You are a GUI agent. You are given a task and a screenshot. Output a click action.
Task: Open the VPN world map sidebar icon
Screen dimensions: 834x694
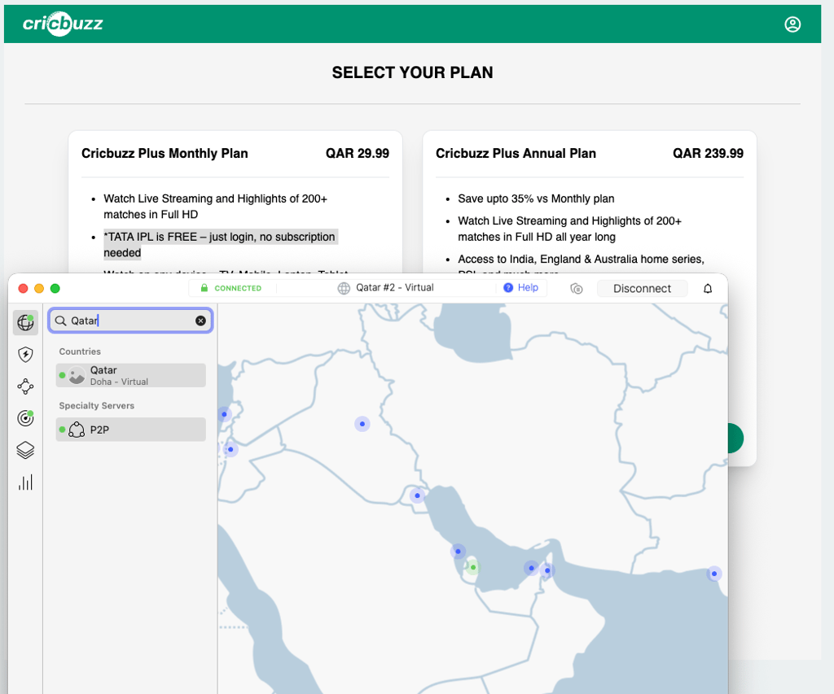tap(25, 322)
